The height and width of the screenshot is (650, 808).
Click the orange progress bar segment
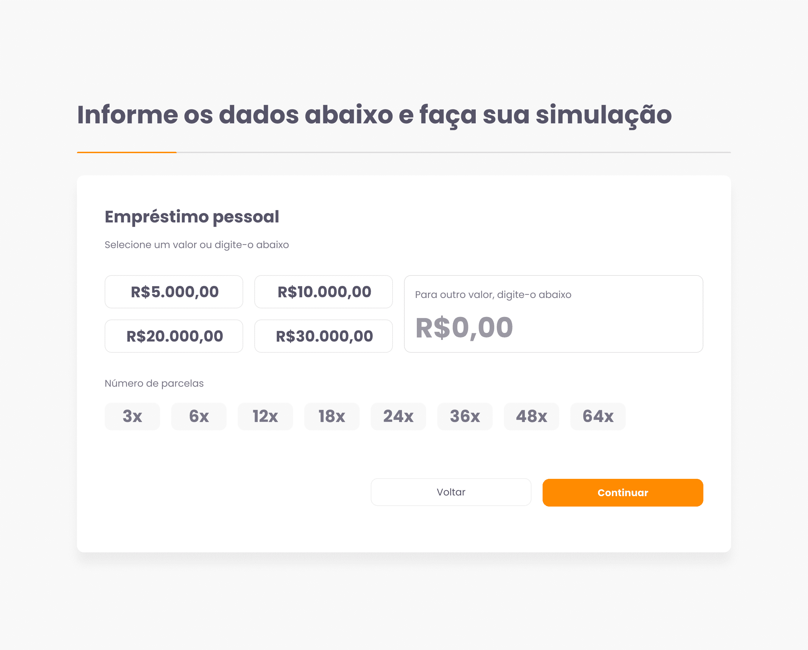127,152
